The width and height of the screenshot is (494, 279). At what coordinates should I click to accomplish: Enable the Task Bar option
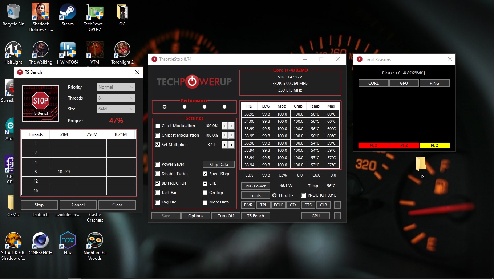click(158, 193)
